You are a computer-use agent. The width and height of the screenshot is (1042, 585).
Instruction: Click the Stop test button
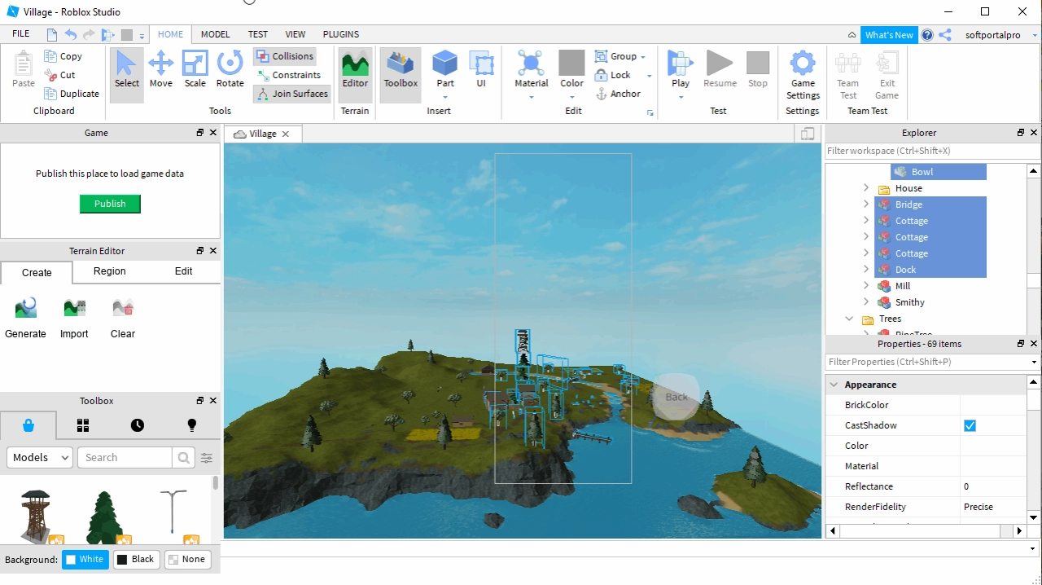coord(757,70)
